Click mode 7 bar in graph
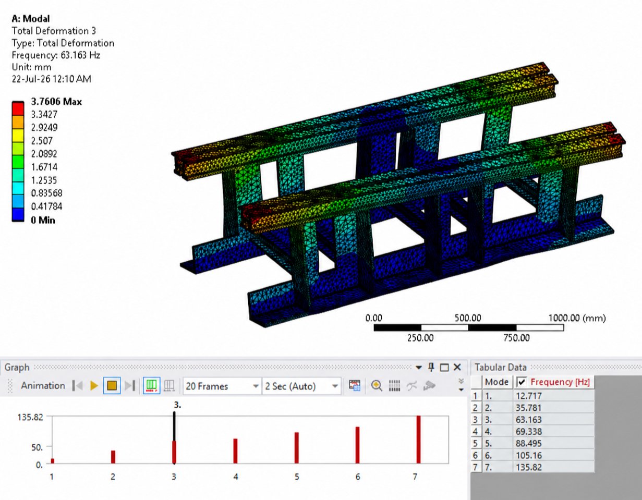The height and width of the screenshot is (500, 642). (418, 440)
